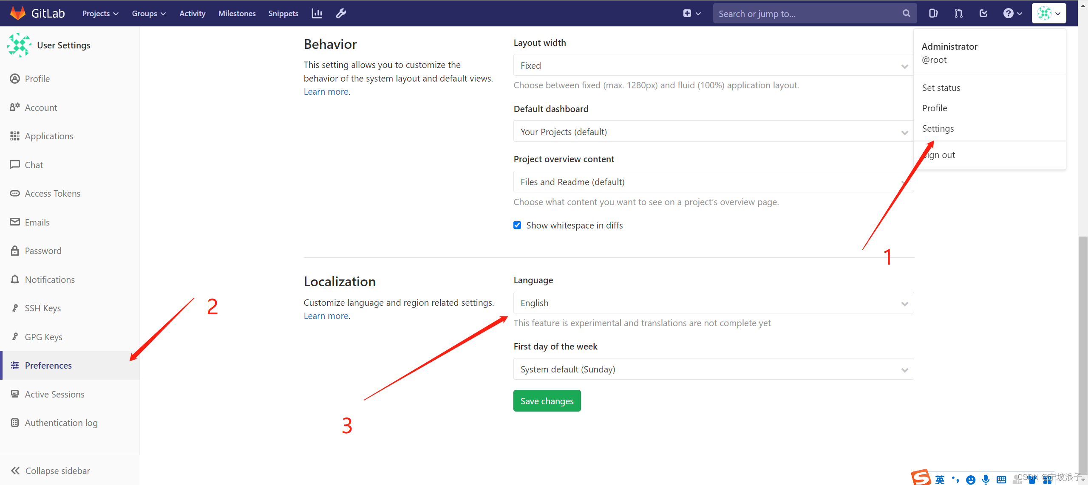Viewport: 1088px width, 485px height.
Task: Click Learn more under Localization
Action: pos(326,316)
